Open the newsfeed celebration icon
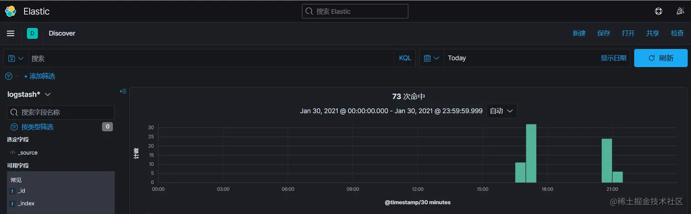691x214 pixels. [x=680, y=11]
